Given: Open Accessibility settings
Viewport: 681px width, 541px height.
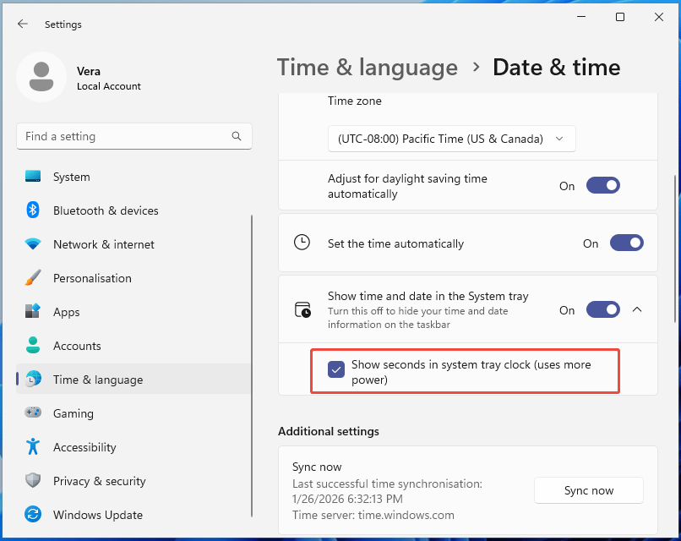Looking at the screenshot, I should coord(84,447).
